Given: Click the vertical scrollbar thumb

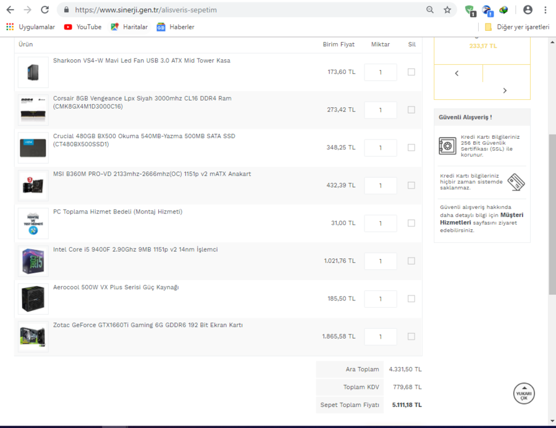Looking at the screenshot, I should [x=552, y=214].
